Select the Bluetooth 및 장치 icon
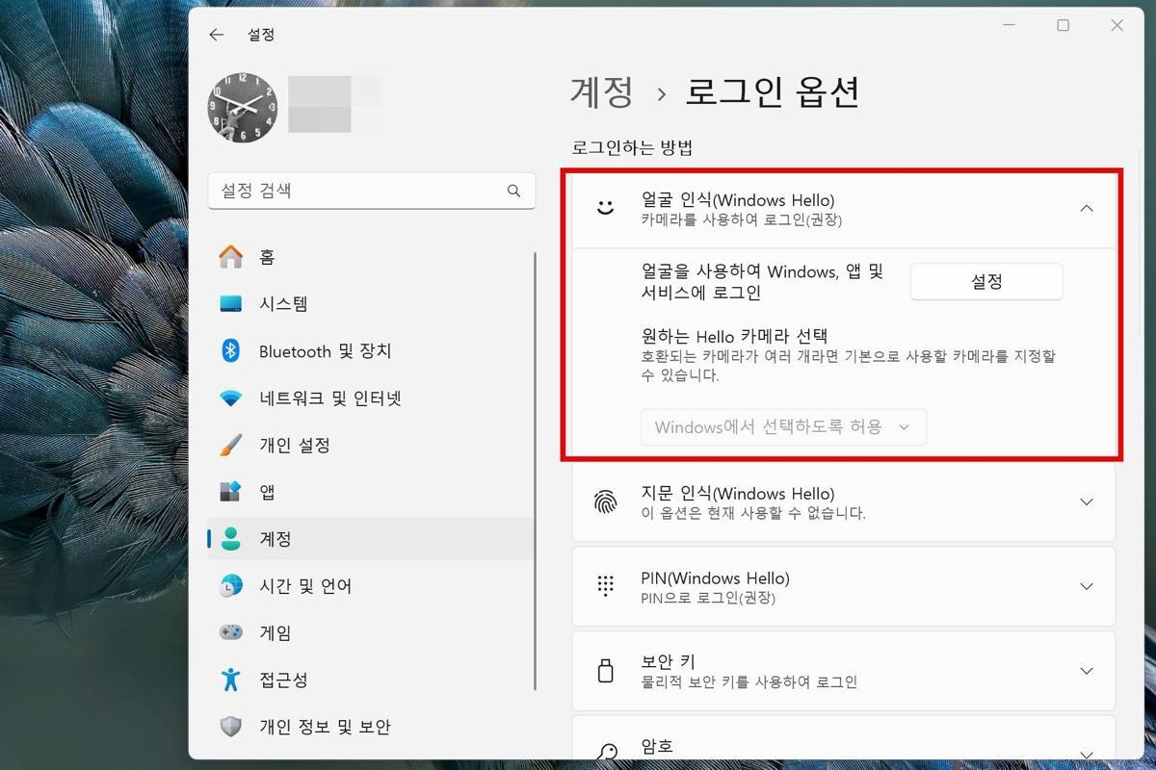This screenshot has height=770, width=1156. [x=231, y=351]
